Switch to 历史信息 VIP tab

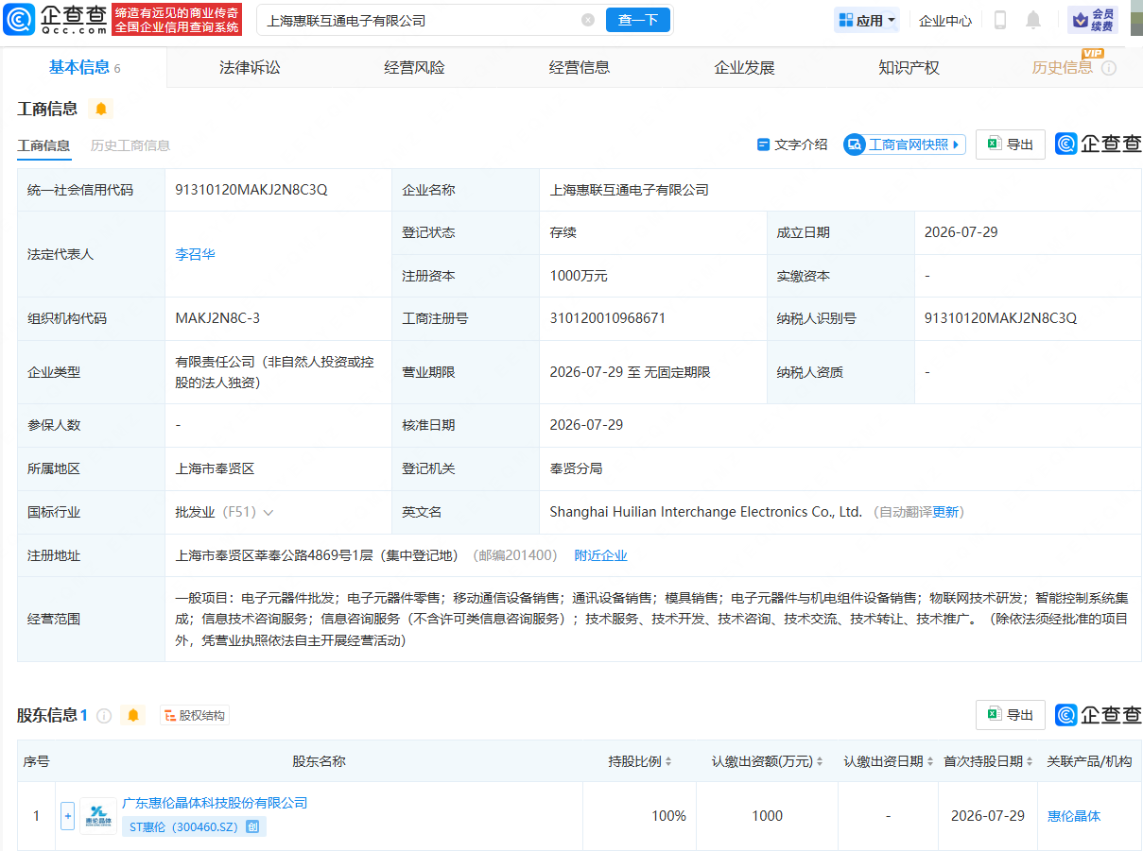click(1063, 67)
